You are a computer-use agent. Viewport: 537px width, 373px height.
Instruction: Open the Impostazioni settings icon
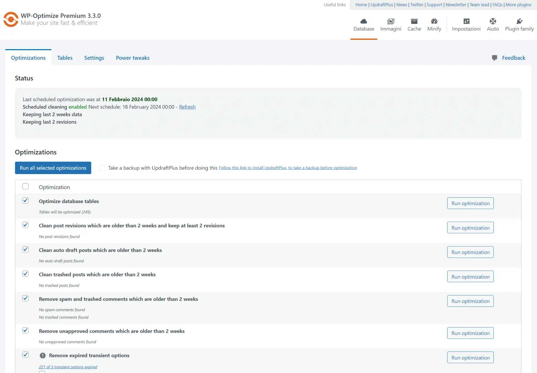tap(466, 21)
